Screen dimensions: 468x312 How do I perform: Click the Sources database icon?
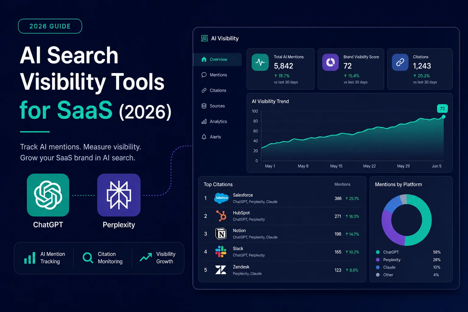(204, 106)
